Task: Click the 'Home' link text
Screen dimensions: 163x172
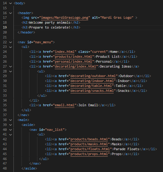Action: coord(114,52)
